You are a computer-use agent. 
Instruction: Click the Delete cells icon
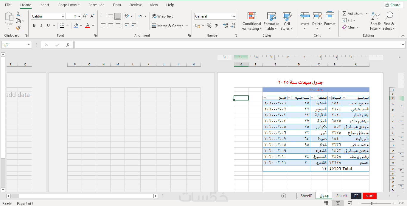click(317, 16)
